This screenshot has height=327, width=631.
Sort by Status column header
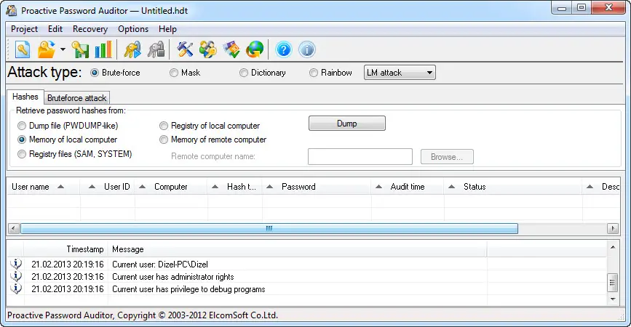[x=512, y=187]
